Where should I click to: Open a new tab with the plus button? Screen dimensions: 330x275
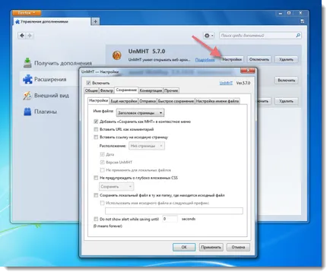pyautogui.click(x=95, y=21)
